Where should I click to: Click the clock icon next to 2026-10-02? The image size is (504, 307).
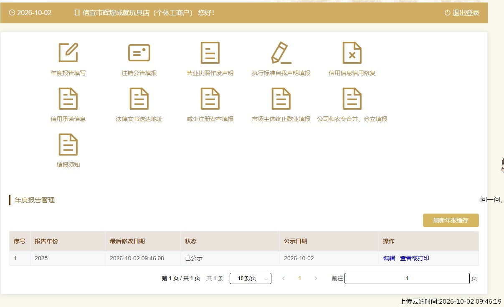coord(12,13)
